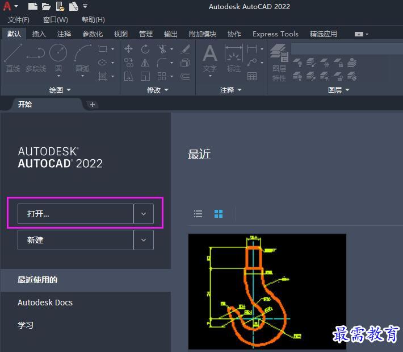
Task: Switch to the 注释 ribbon tab
Action: click(64, 34)
